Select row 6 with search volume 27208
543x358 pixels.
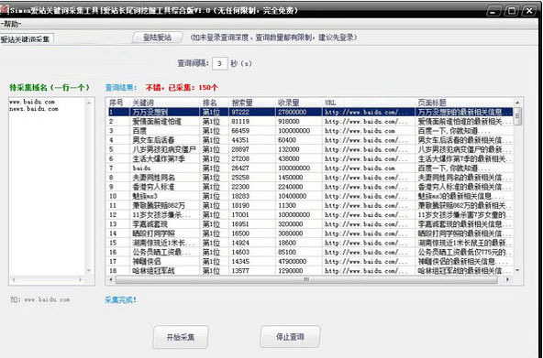point(310,158)
